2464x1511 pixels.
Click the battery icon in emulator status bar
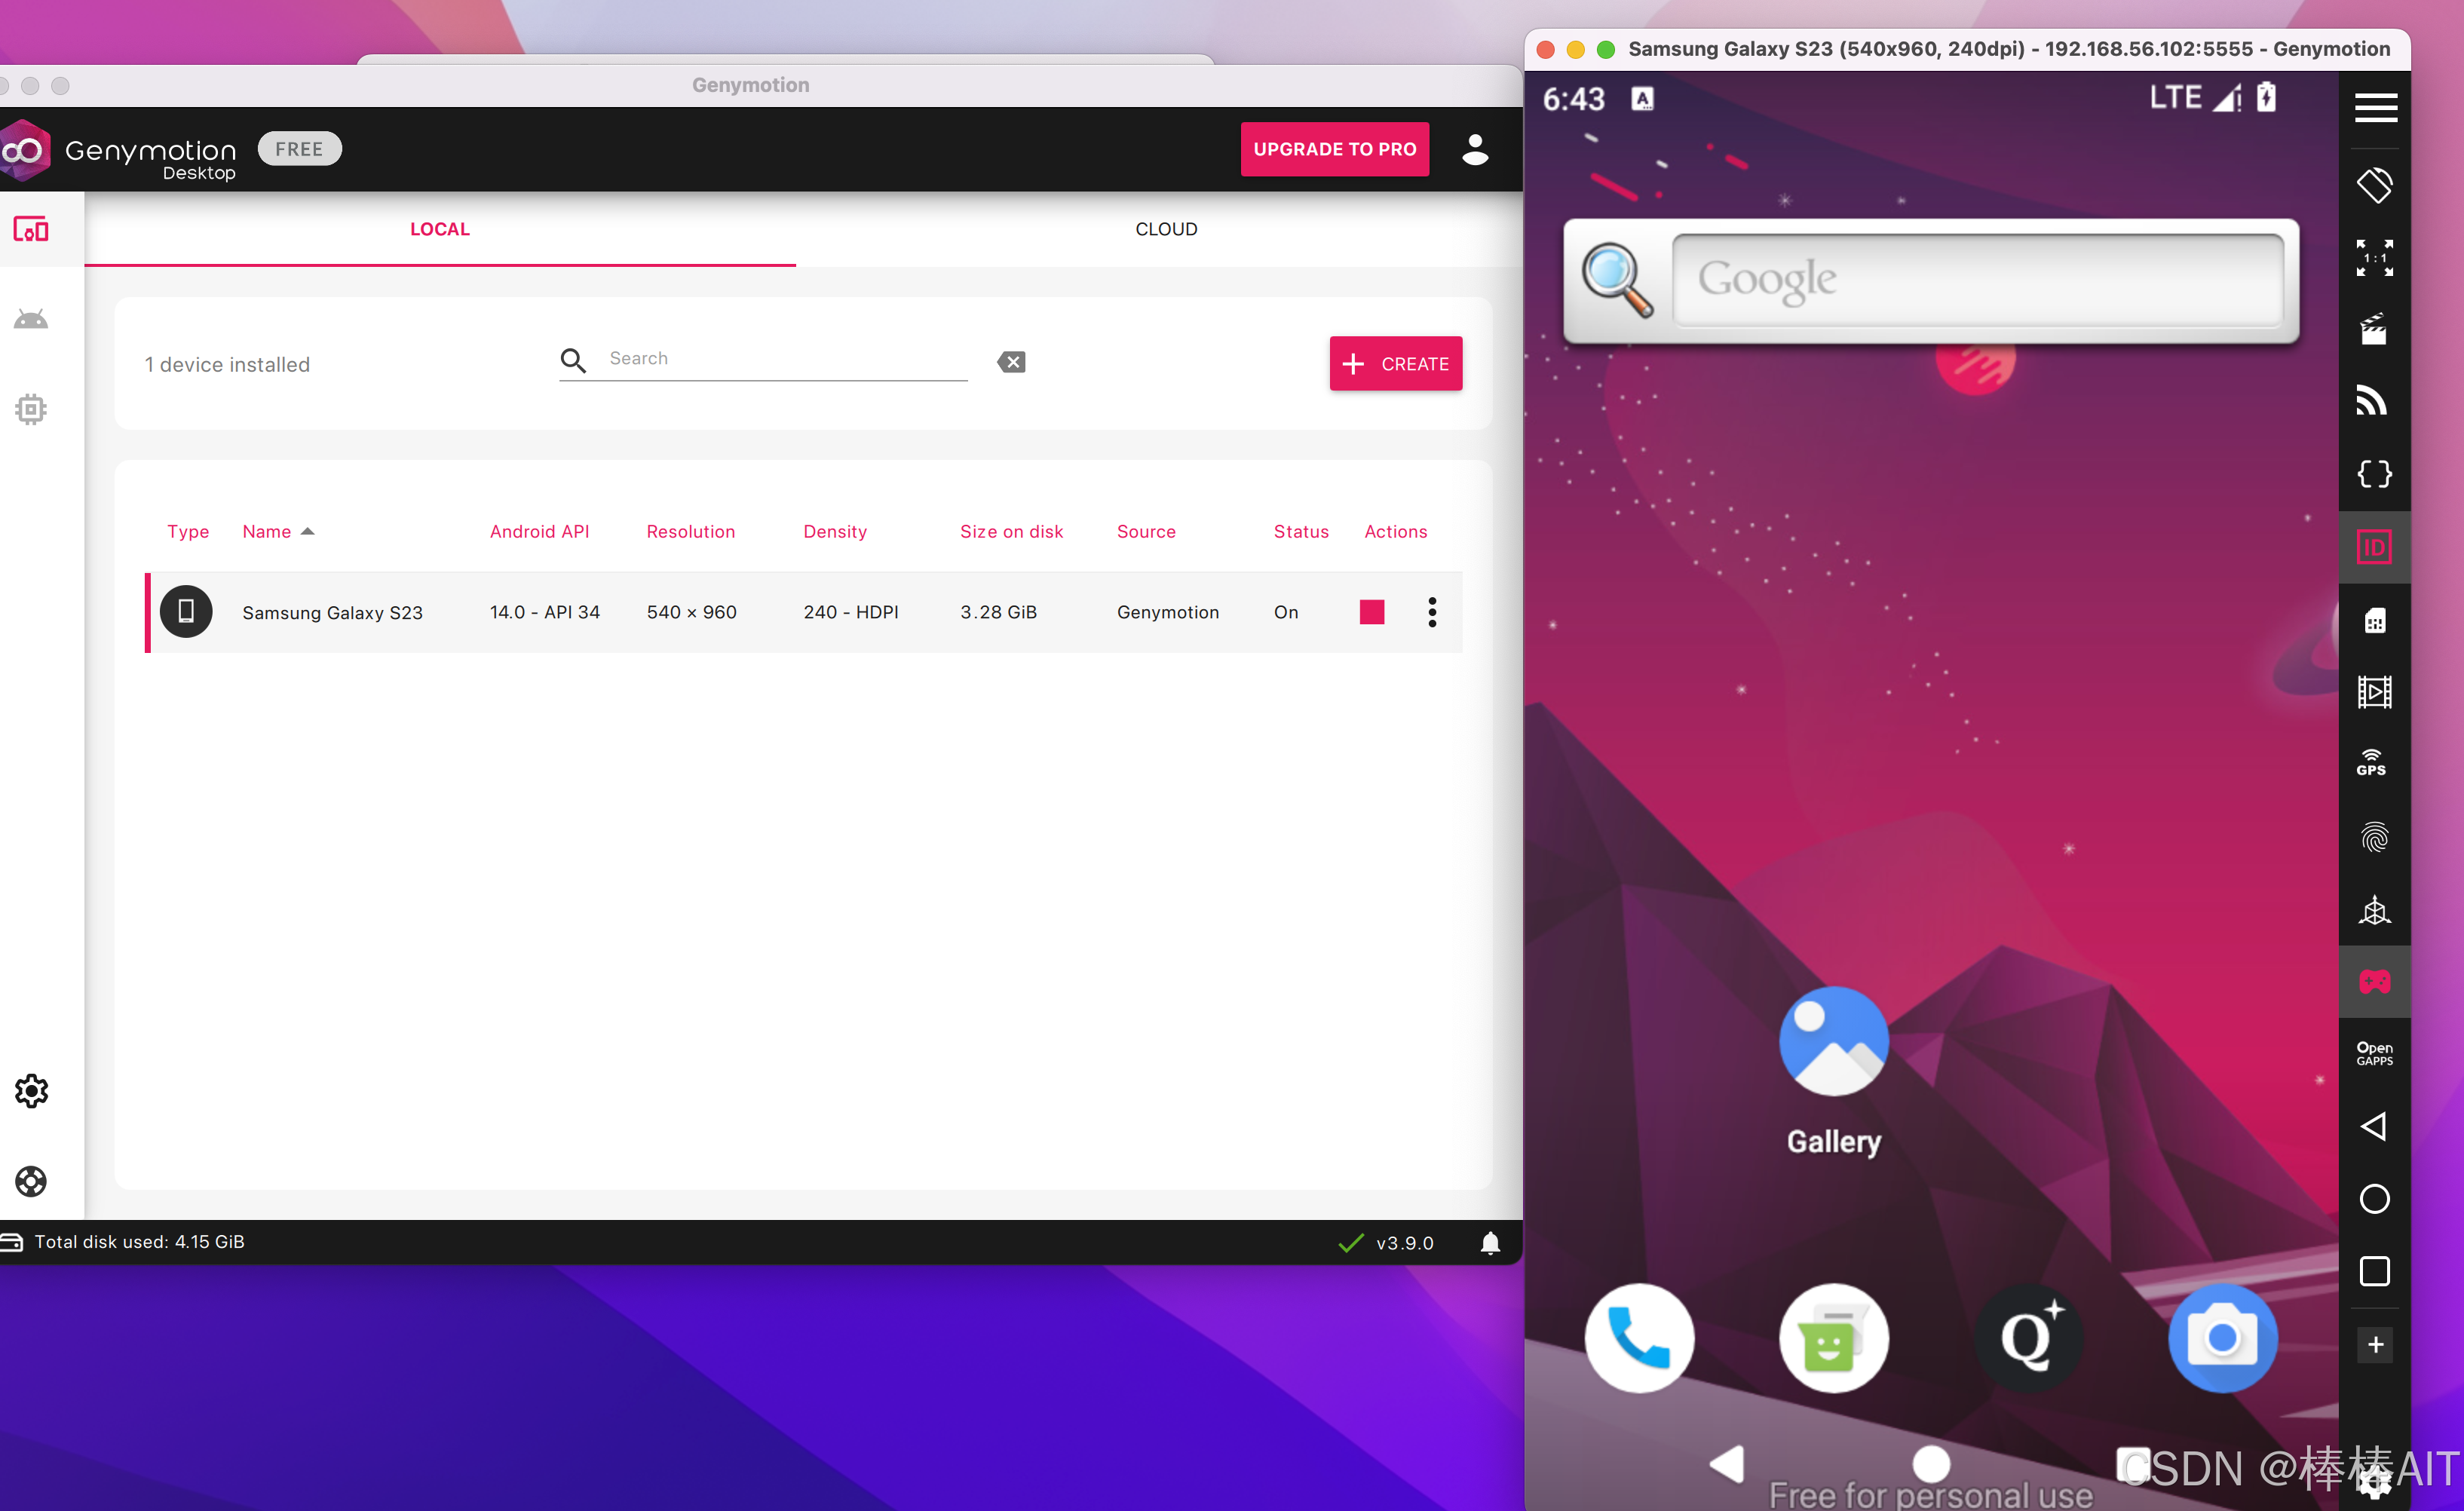pos(2266,97)
